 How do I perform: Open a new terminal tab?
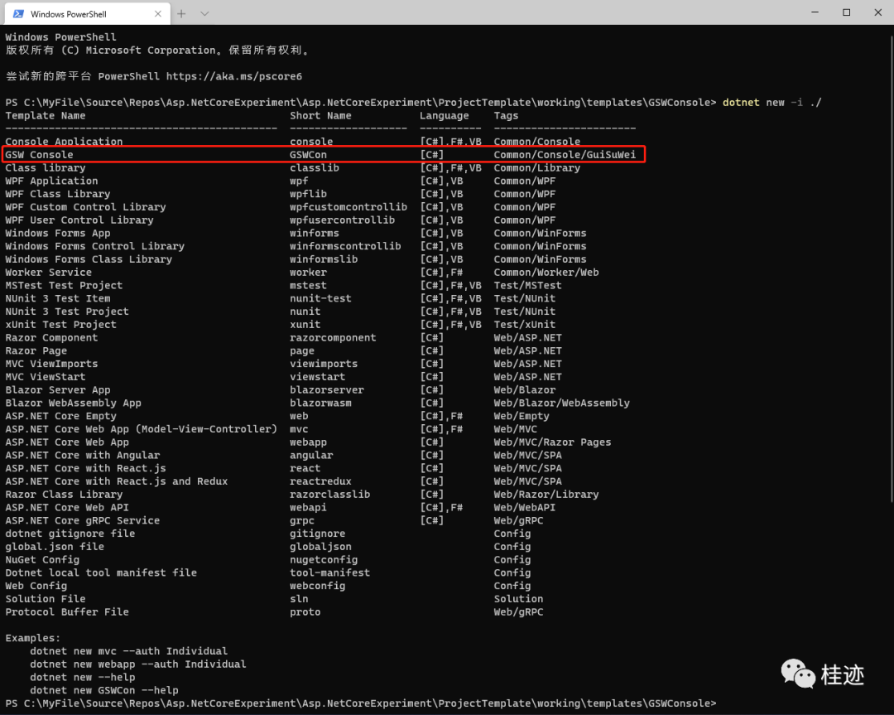[181, 14]
